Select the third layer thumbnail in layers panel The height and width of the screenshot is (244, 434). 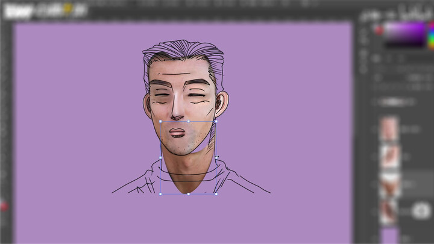(x=389, y=184)
